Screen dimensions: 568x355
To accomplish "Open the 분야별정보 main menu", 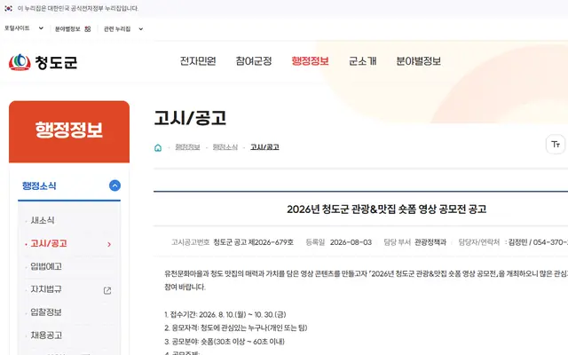I will (x=418, y=61).
